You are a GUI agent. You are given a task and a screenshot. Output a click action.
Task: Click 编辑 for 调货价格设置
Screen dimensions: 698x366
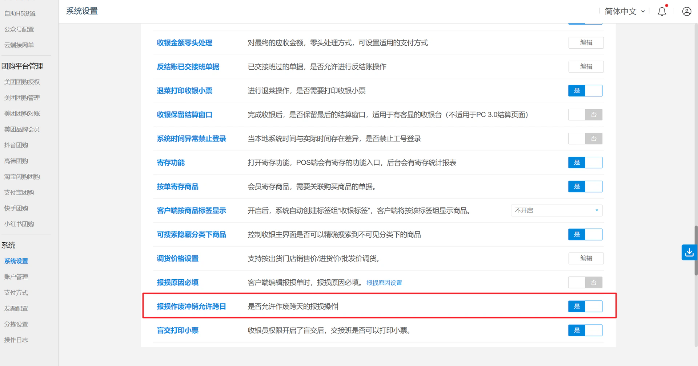pyautogui.click(x=586, y=258)
